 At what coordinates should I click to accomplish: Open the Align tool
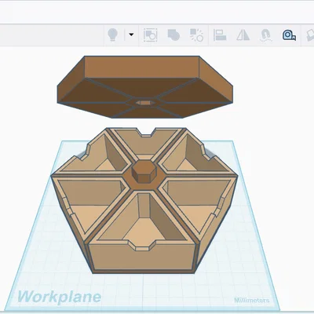coord(220,35)
